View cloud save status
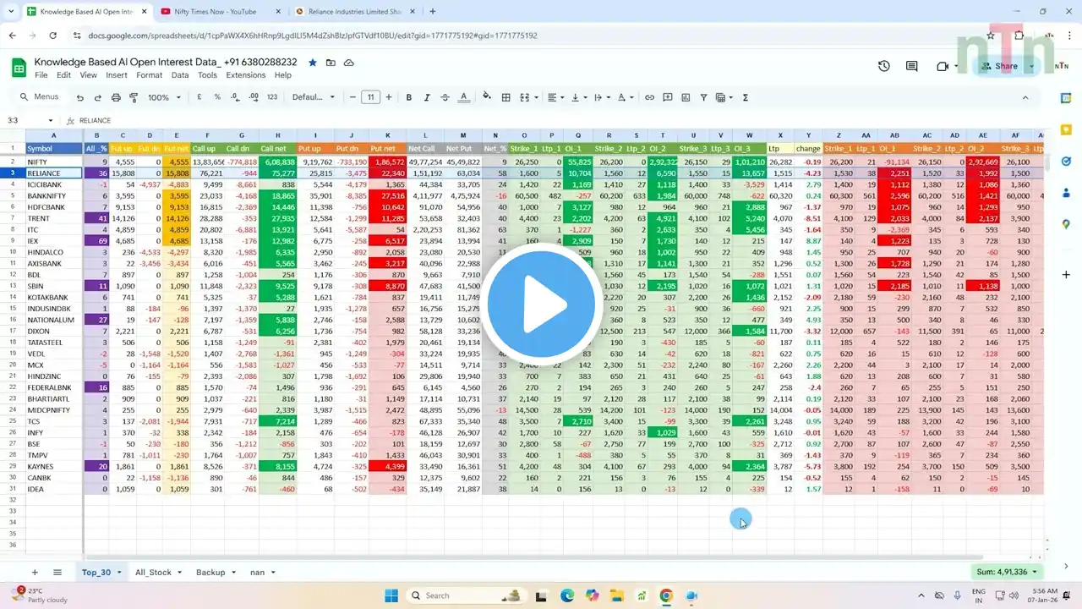The height and width of the screenshot is (609, 1082). (x=349, y=63)
